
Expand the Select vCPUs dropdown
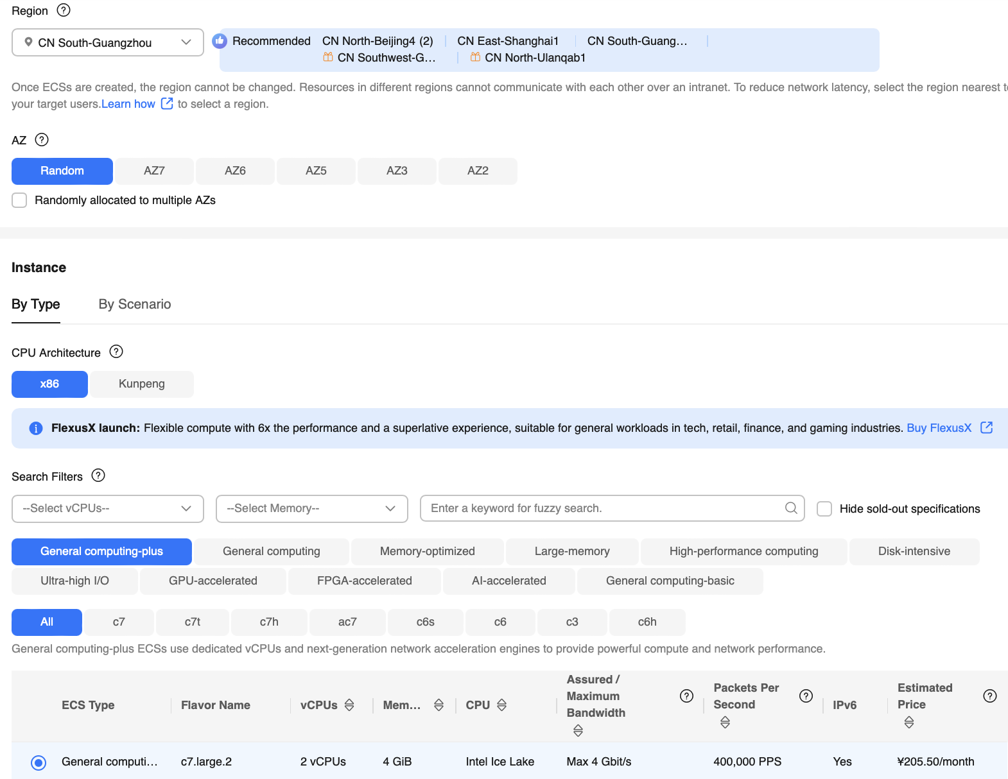tap(108, 508)
